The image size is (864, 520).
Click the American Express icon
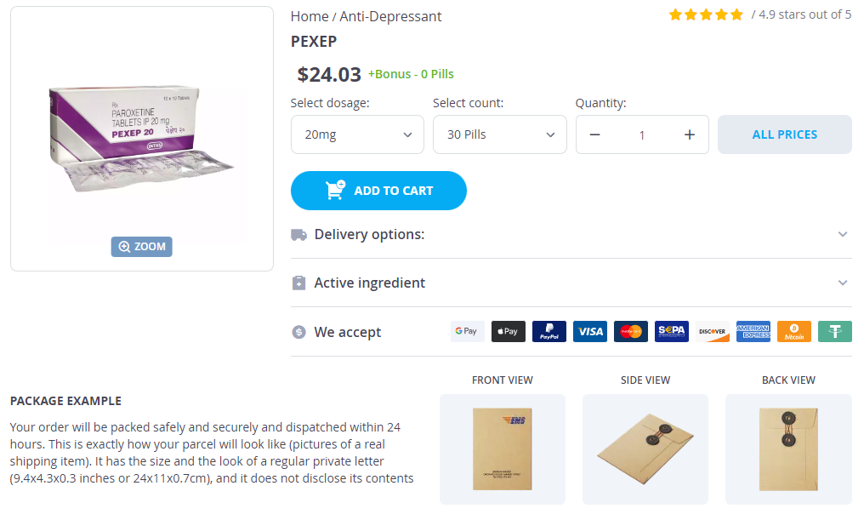[753, 332]
